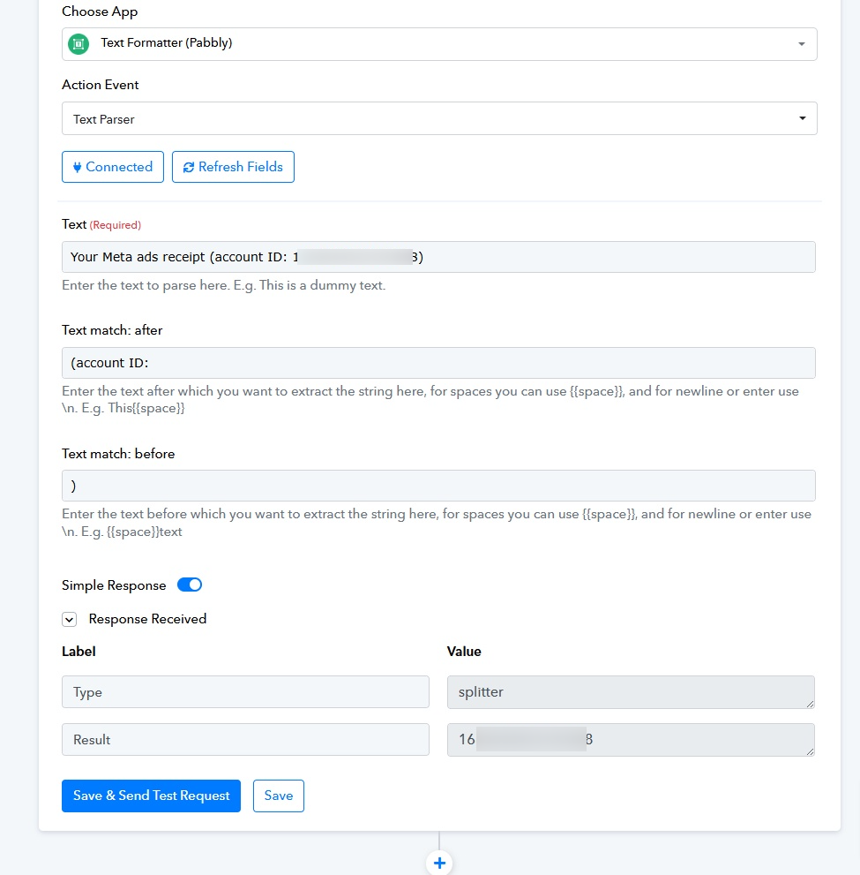Collapse the Response Received chevron
Viewport: 860px width, 875px height.
(69, 620)
